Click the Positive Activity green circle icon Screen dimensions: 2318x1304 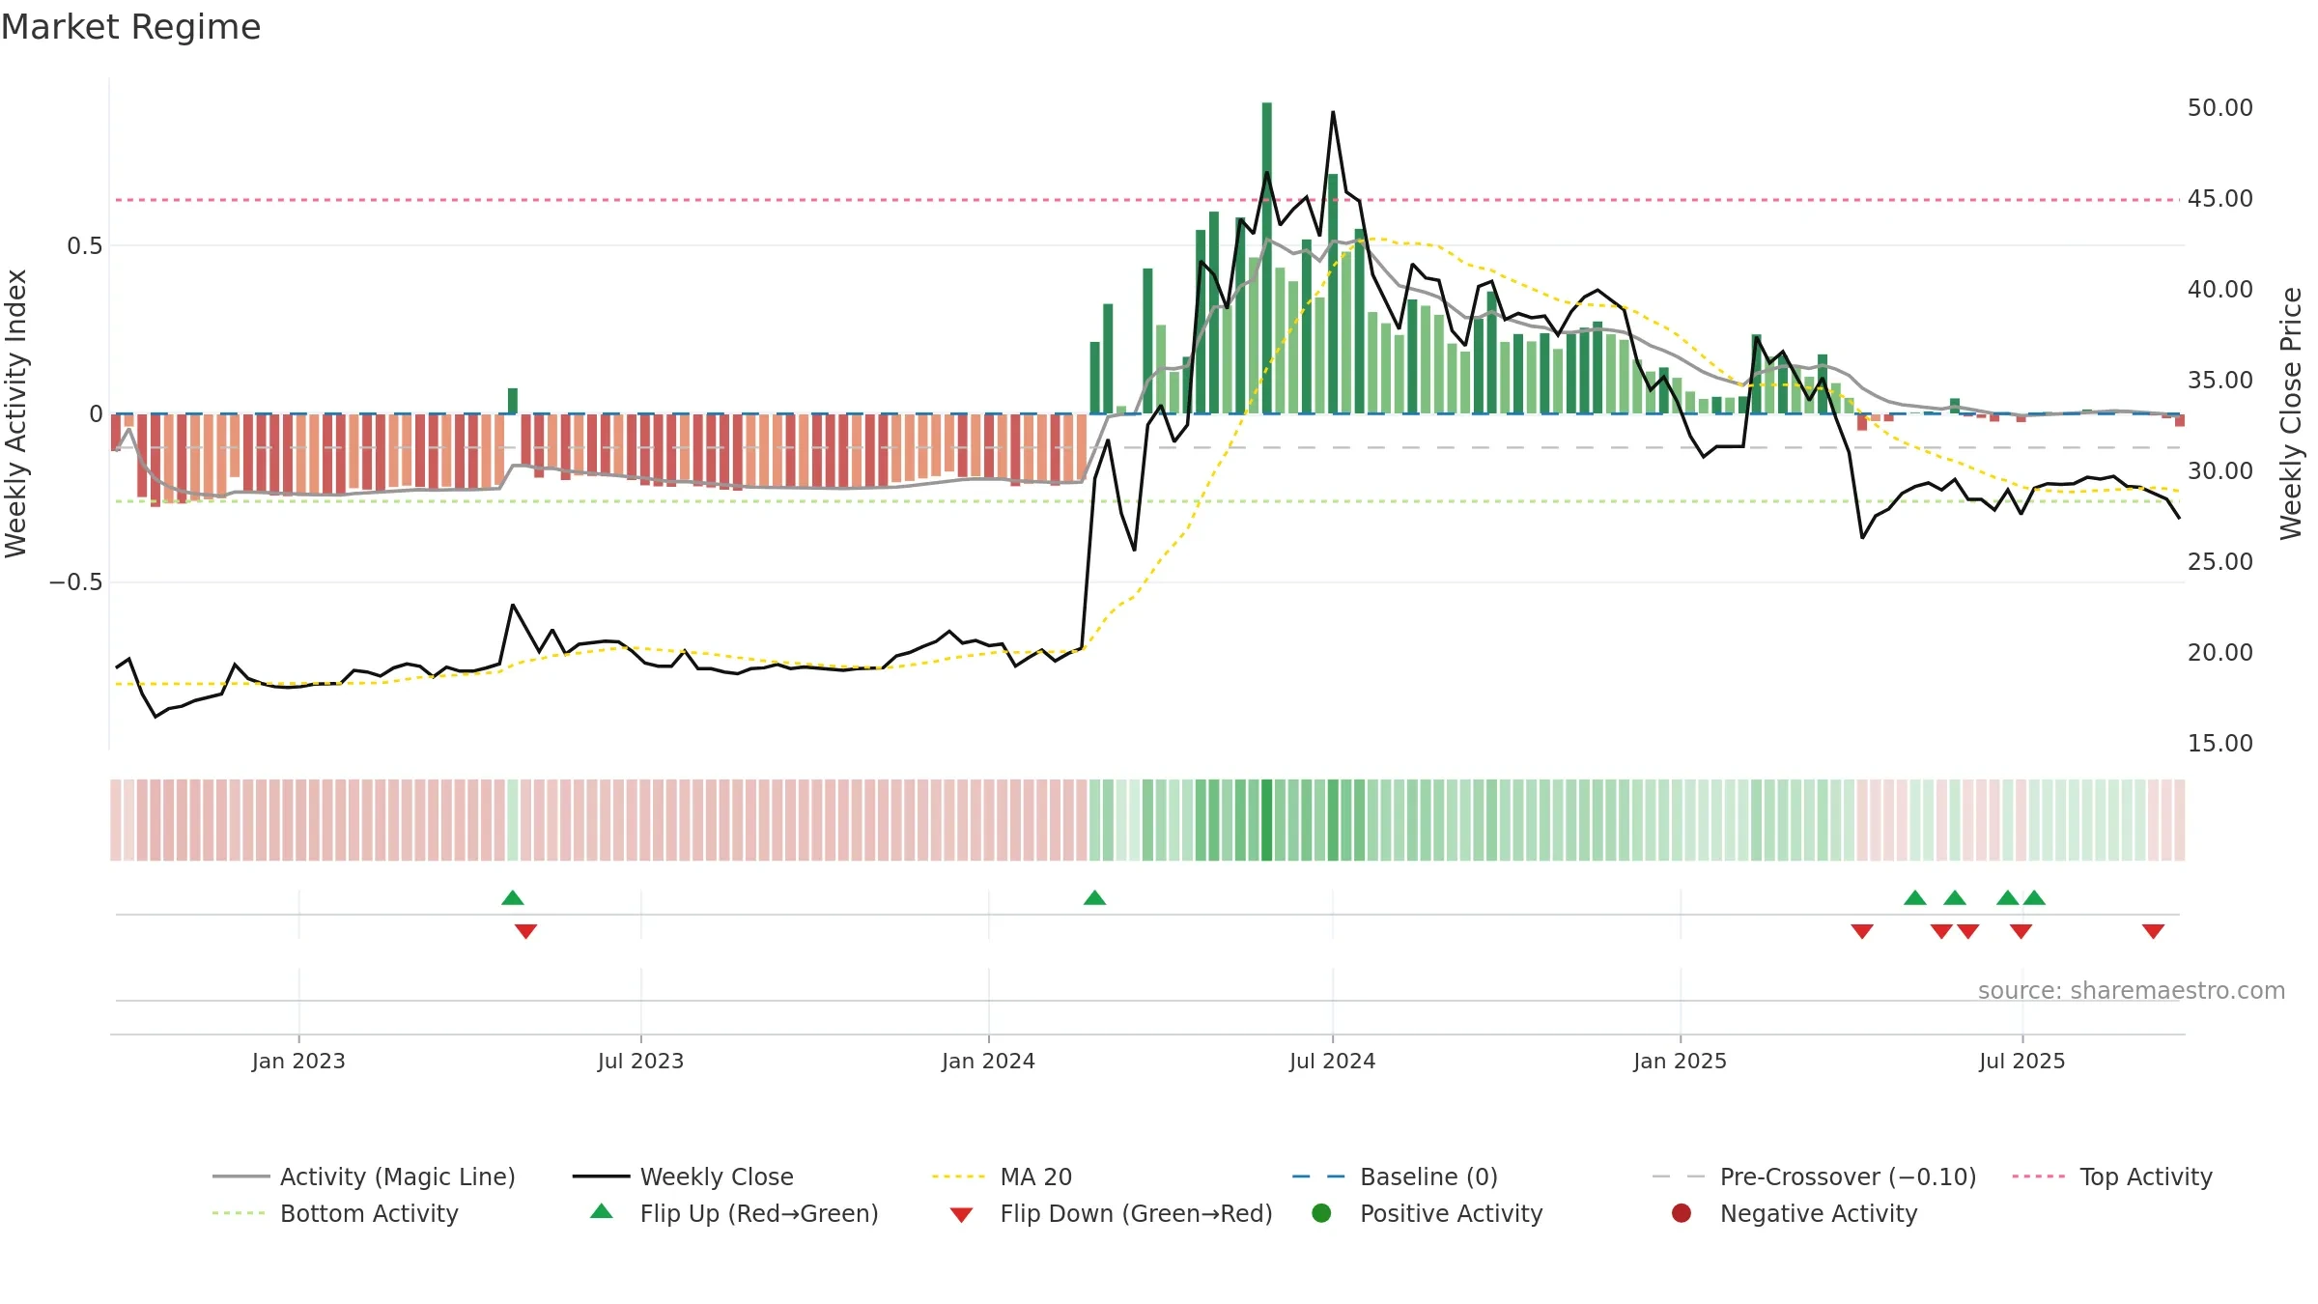pyautogui.click(x=1321, y=1213)
